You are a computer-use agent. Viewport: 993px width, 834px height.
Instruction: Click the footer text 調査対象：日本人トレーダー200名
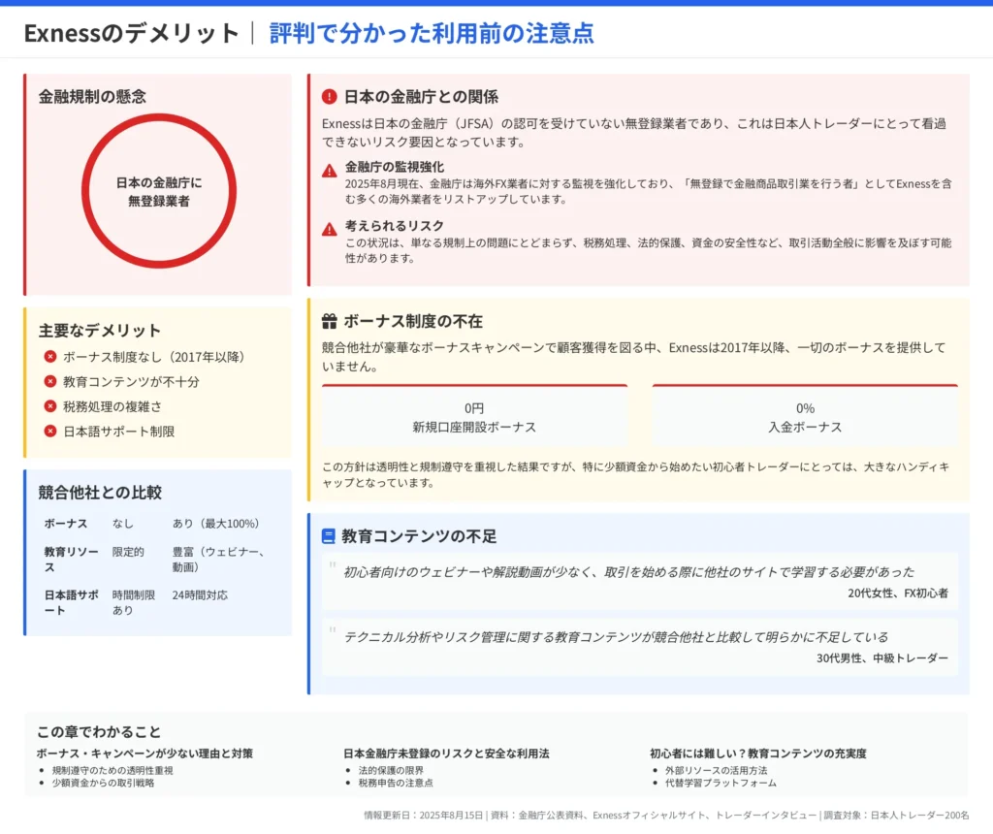(896, 816)
